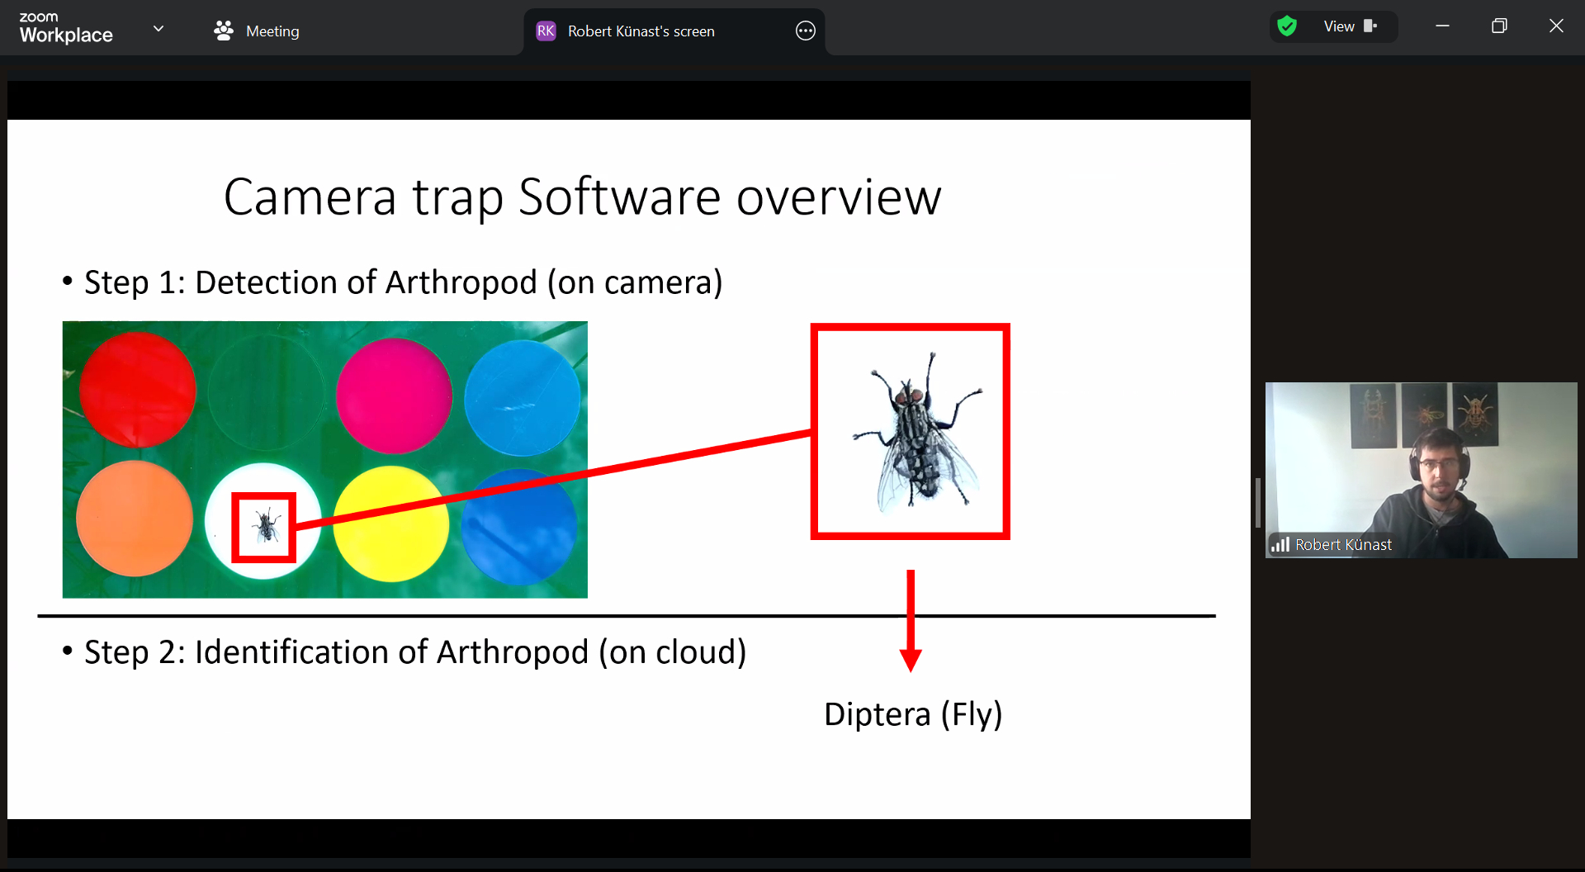Image resolution: width=1585 pixels, height=872 pixels.
Task: Close the Zoom meeting window
Action: (x=1556, y=26)
